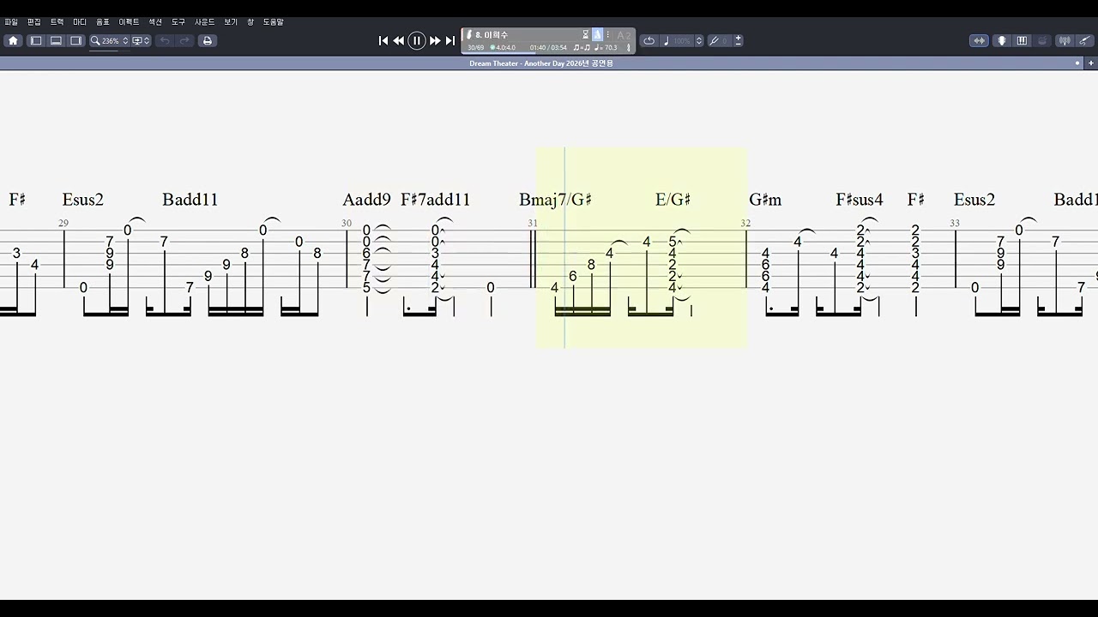Click the E/G# chord name
Viewport: 1098px width, 617px height.
click(673, 200)
